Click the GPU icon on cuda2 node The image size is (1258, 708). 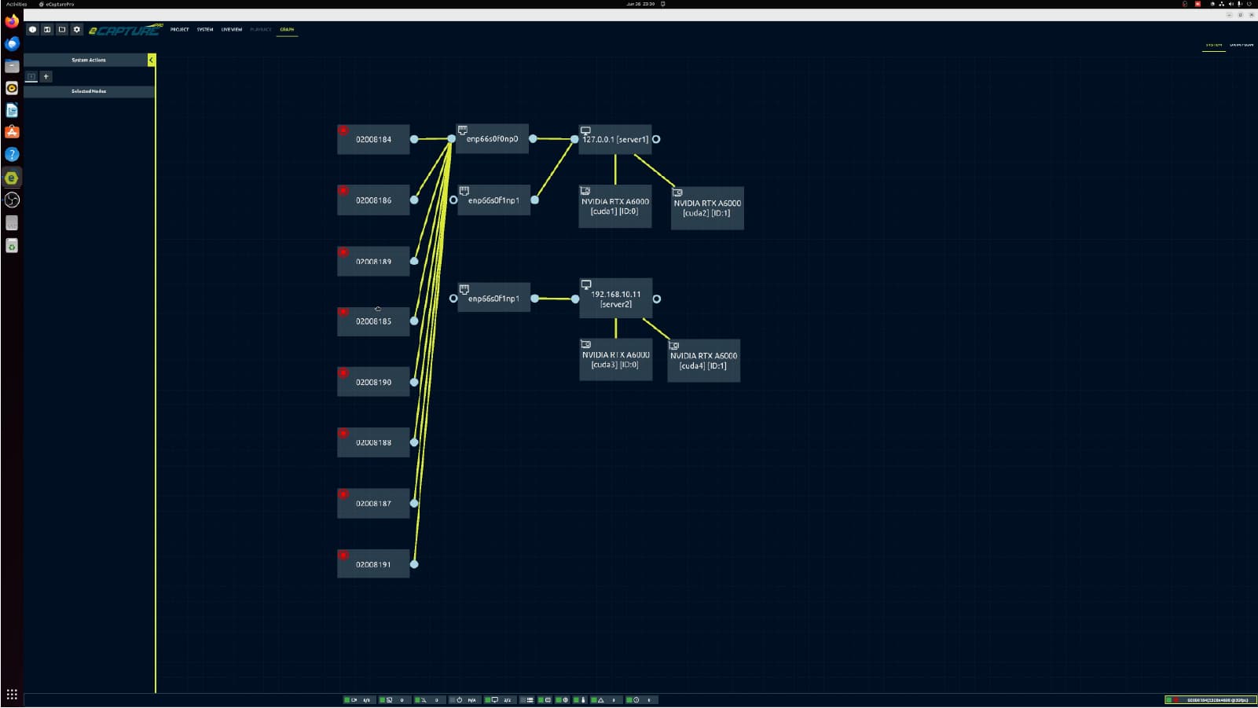pos(677,193)
